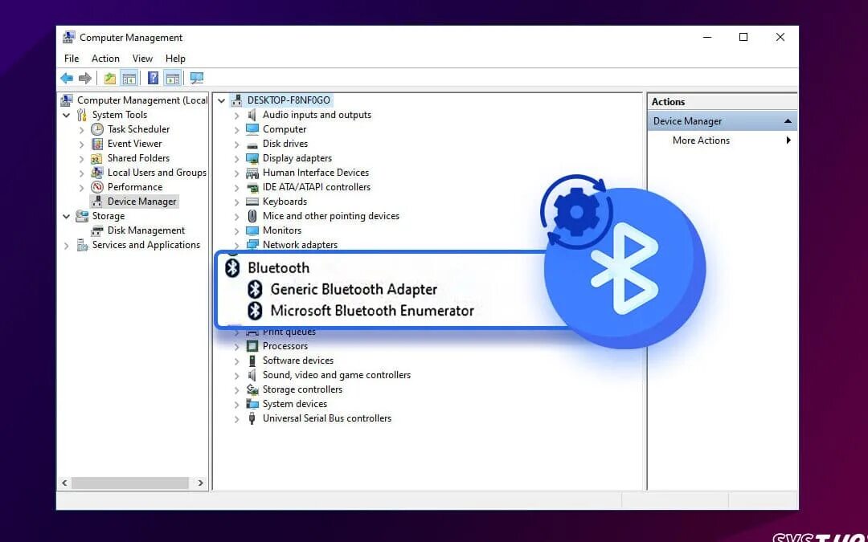The width and height of the screenshot is (868, 542).
Task: Click the left pane scroll-left arrow
Action: point(64,483)
